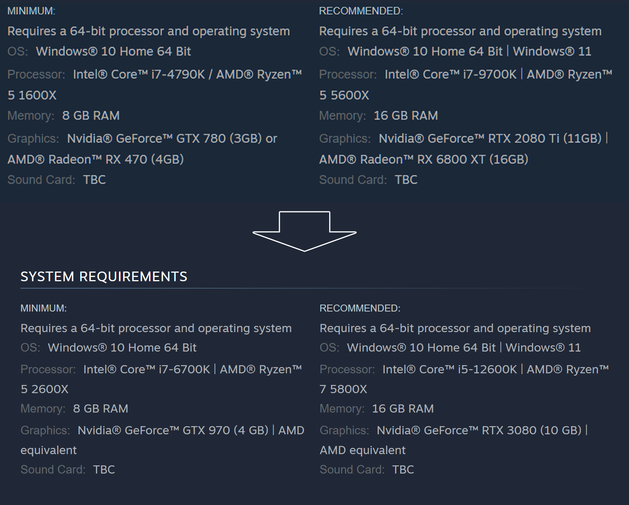Screen dimensions: 629x505
Task: Click the MINIMUM label under System Requirements heading
Action: coord(44,308)
